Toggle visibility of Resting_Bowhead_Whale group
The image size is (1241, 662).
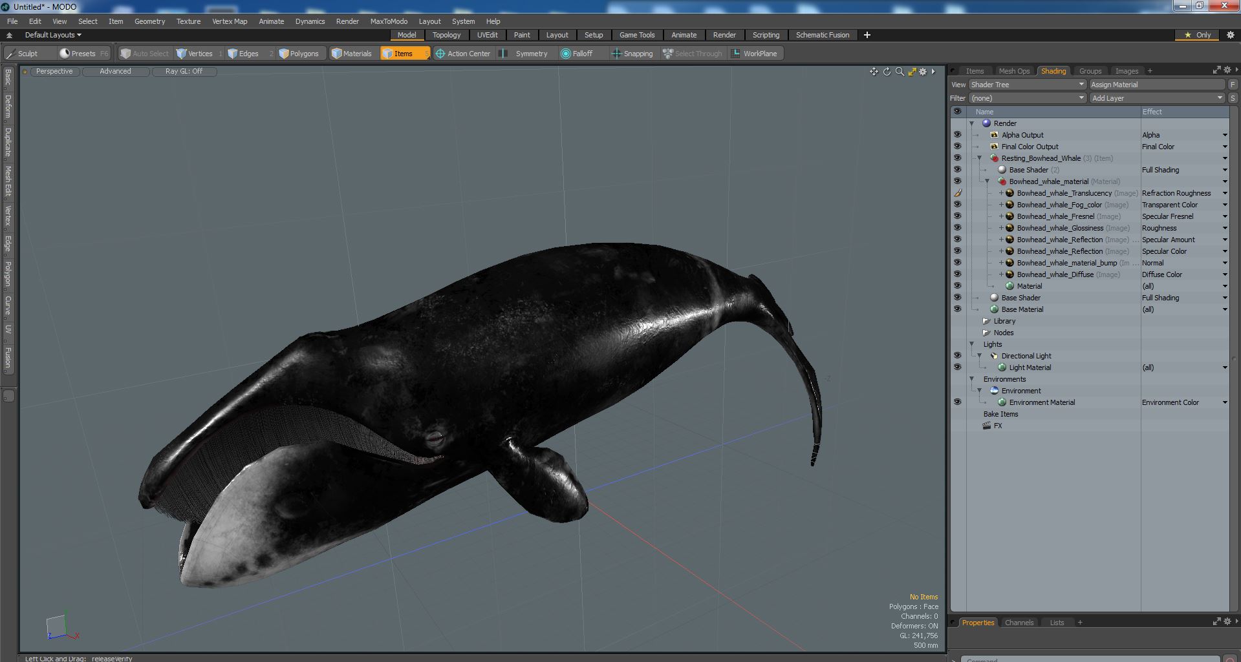957,158
